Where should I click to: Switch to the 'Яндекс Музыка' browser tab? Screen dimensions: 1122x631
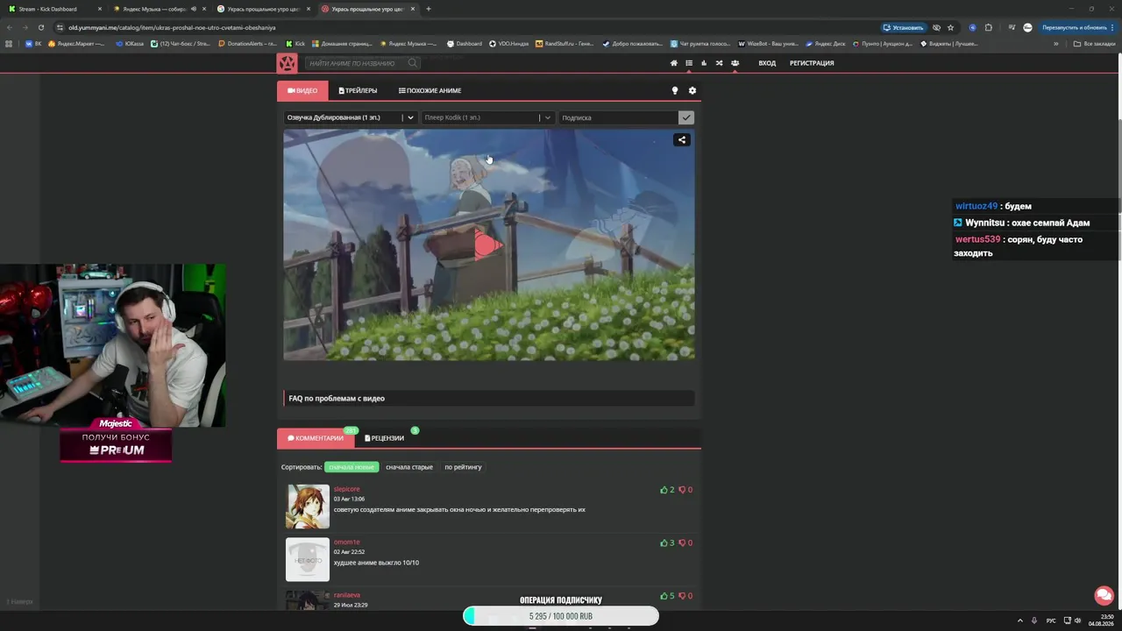coord(158,9)
